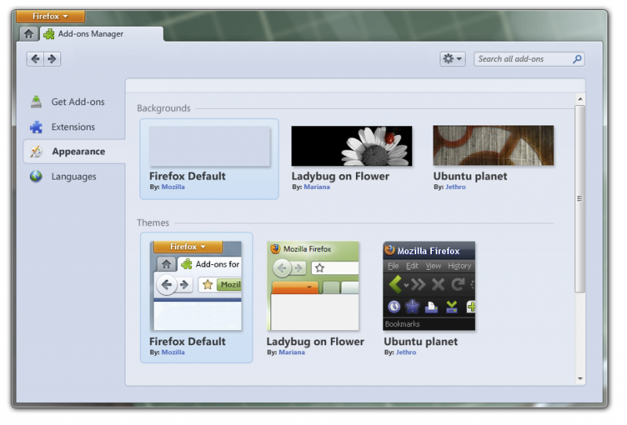Click the Appearance paintbrush icon

click(x=36, y=151)
